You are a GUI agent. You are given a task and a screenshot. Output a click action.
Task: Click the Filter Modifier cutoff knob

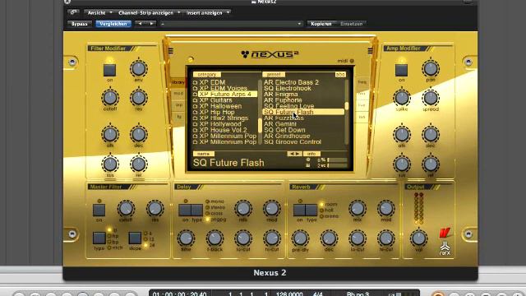coord(110,98)
